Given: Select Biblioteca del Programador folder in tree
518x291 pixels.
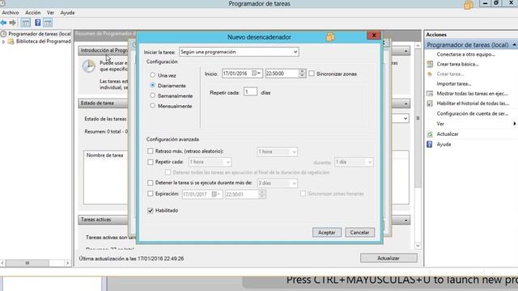Looking at the screenshot, I should click(x=43, y=41).
